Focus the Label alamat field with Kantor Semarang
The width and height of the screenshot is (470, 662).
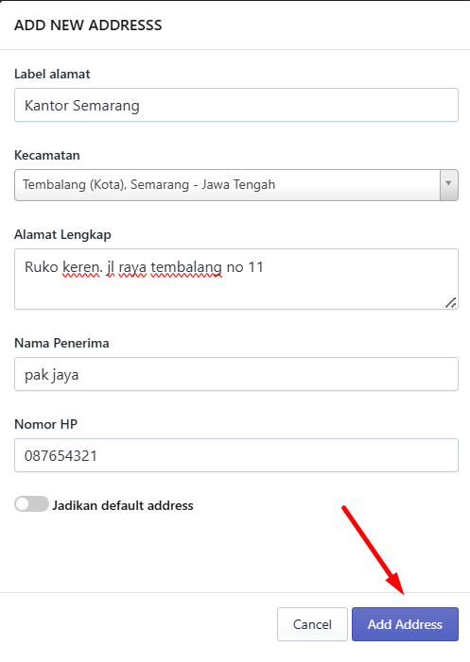pyautogui.click(x=236, y=105)
